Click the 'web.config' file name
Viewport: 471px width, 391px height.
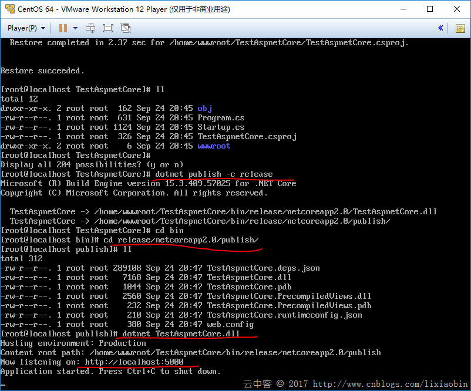pos(230,324)
